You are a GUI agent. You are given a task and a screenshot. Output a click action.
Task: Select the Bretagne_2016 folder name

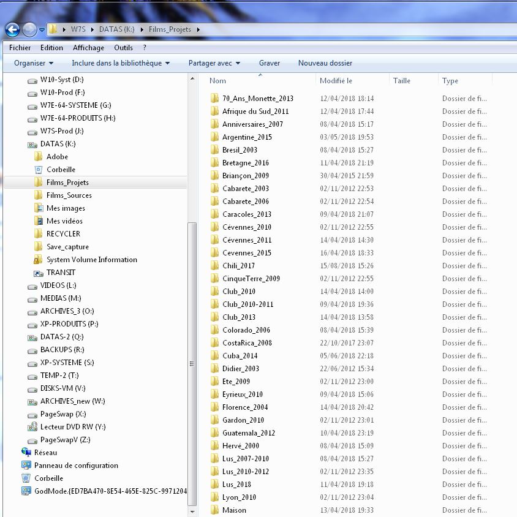point(245,163)
